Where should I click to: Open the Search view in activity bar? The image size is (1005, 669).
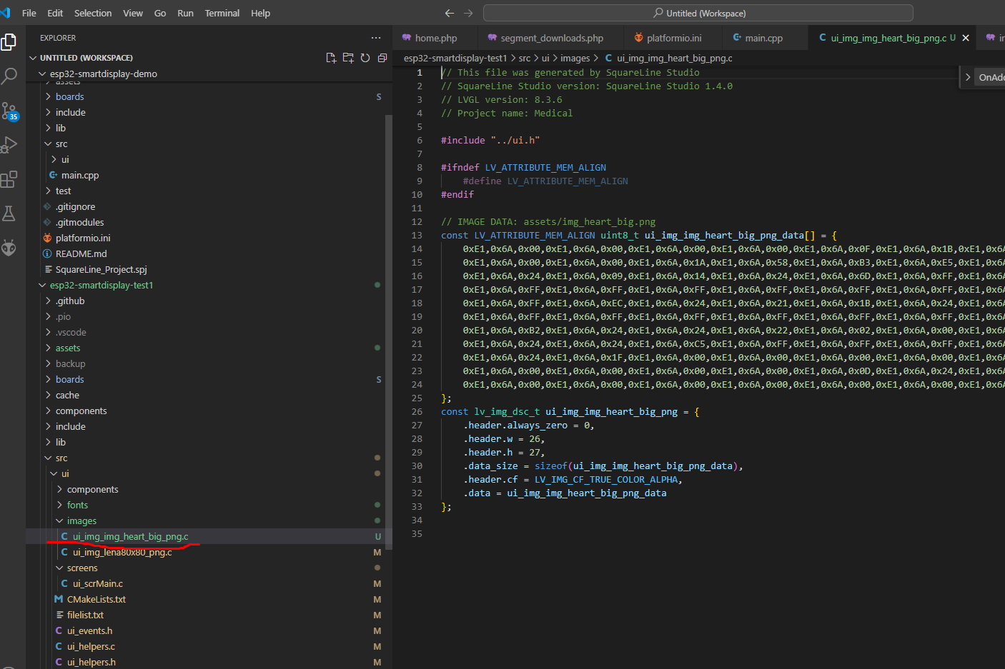point(9,76)
